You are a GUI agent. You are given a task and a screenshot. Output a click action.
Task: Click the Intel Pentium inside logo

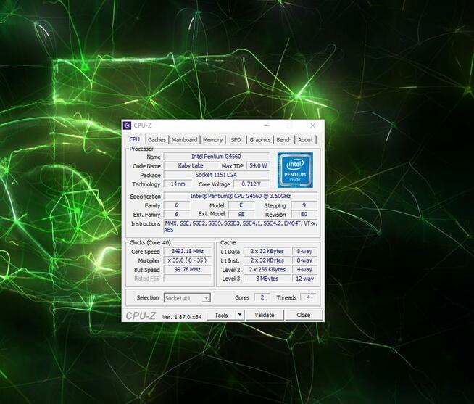pos(295,170)
